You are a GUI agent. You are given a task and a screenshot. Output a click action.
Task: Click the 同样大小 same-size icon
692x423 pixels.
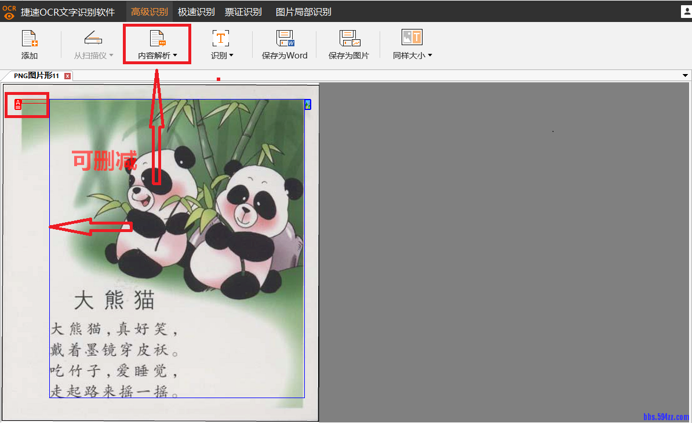(x=411, y=38)
